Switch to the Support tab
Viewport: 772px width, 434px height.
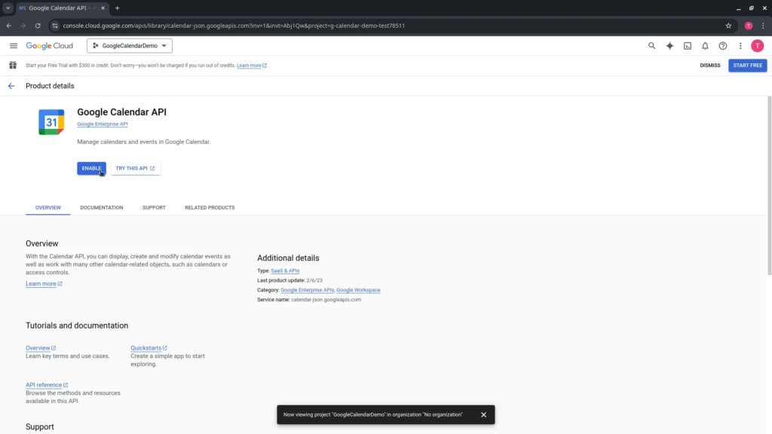click(154, 208)
